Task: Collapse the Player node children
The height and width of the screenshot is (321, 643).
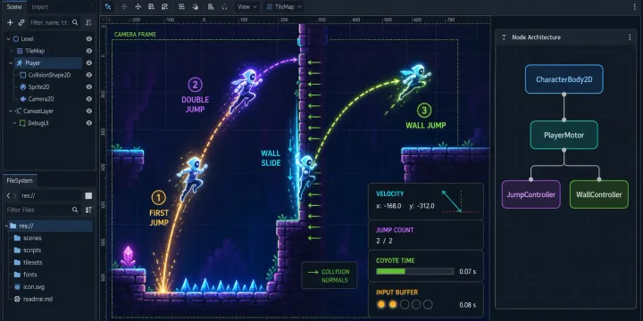Action: click(11, 63)
